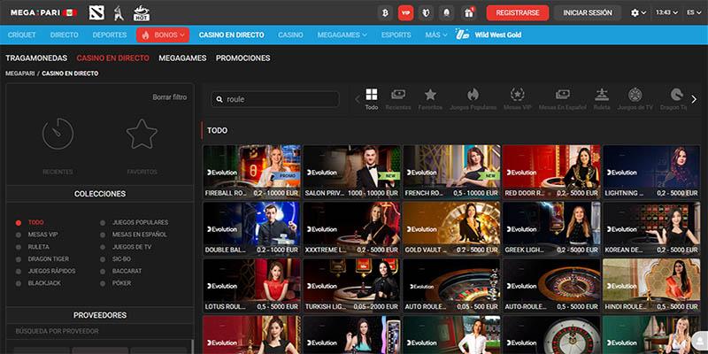Select the Todo grid category icon
This screenshot has height=354, width=708.
click(x=372, y=99)
